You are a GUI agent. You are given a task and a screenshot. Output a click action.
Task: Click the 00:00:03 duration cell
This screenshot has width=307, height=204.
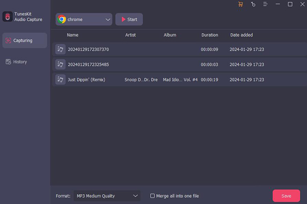pos(209,64)
